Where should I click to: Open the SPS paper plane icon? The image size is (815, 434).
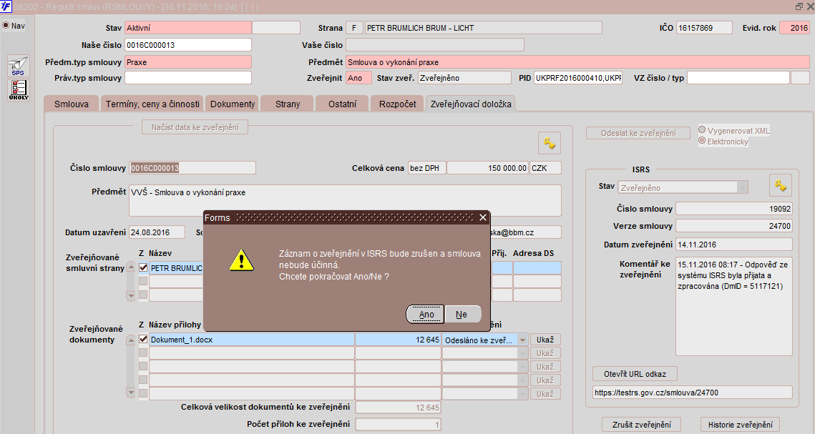pyautogui.click(x=18, y=66)
